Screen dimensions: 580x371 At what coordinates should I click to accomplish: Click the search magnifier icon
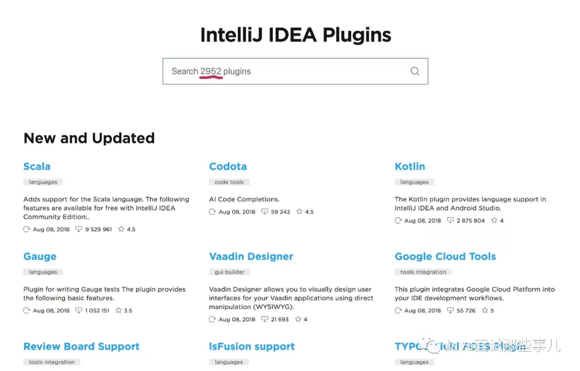[415, 71]
